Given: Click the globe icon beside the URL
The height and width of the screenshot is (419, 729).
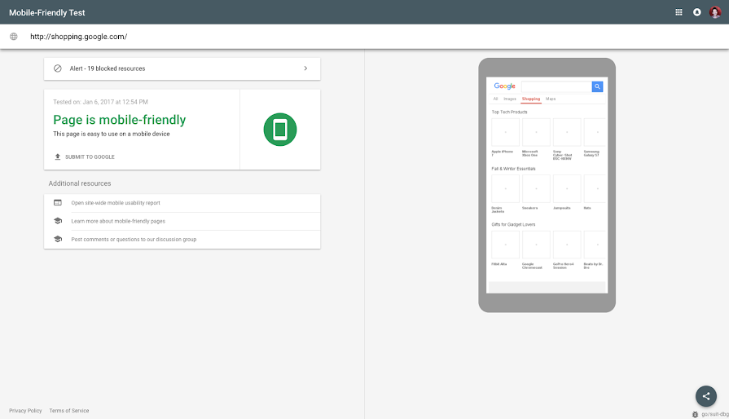Looking at the screenshot, I should pos(14,37).
